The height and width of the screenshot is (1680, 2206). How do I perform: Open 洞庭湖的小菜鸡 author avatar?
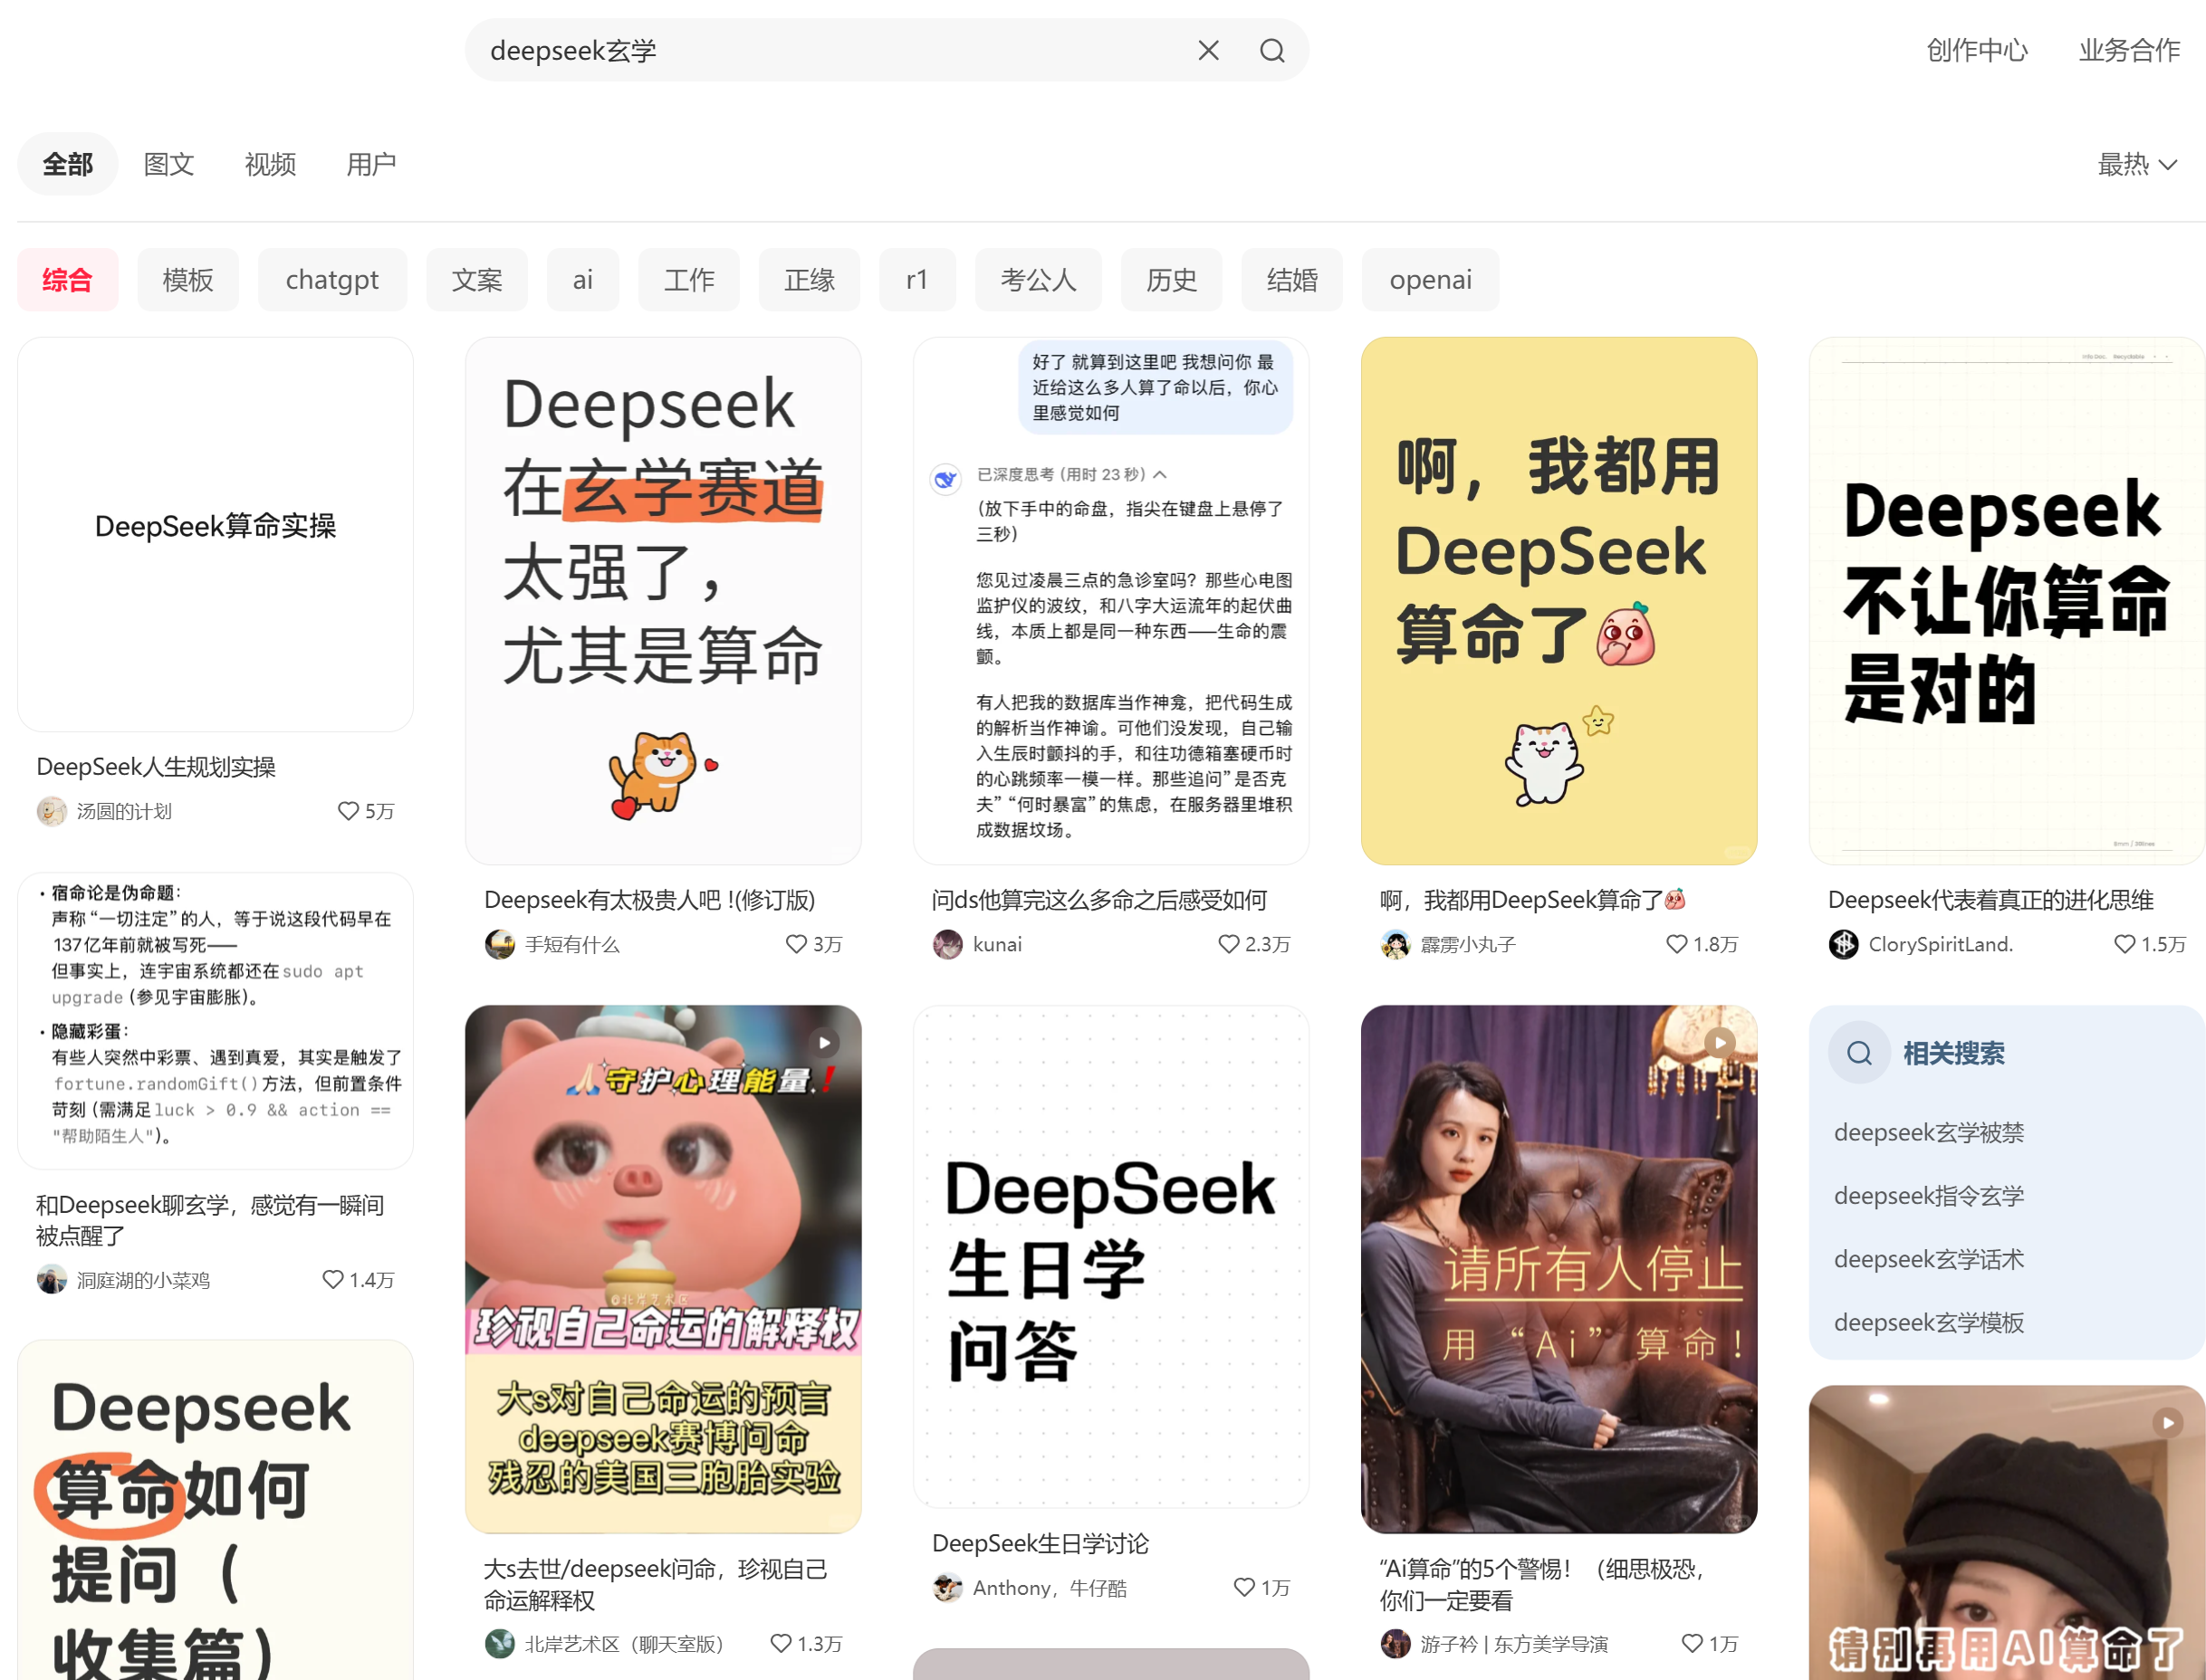(x=51, y=1279)
